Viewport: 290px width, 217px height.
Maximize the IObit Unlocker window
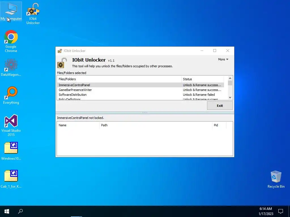(x=215, y=51)
